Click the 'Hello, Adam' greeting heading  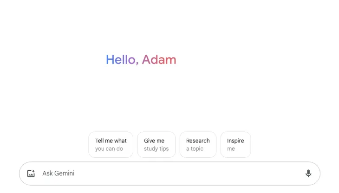tap(141, 60)
